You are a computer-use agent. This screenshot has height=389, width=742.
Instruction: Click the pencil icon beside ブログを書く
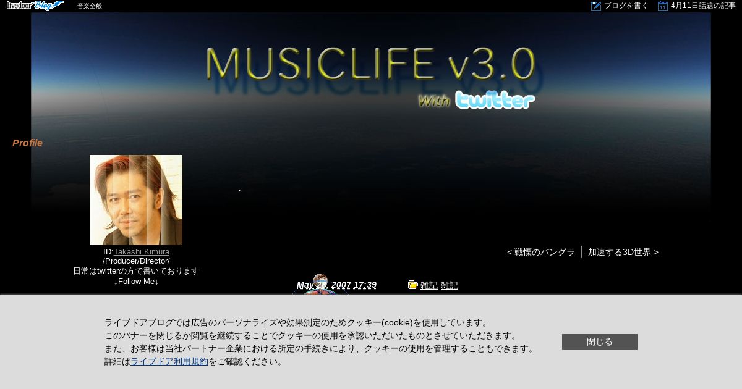tap(596, 6)
